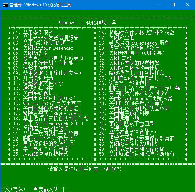Click option 16 移除右键菜单SkyDrivePro

(47, 114)
